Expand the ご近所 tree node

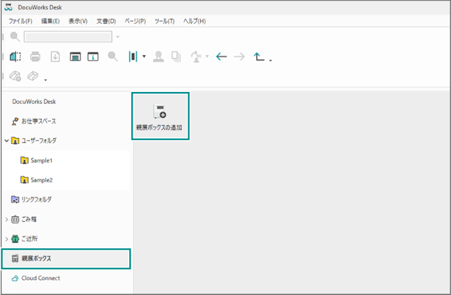click(x=7, y=238)
